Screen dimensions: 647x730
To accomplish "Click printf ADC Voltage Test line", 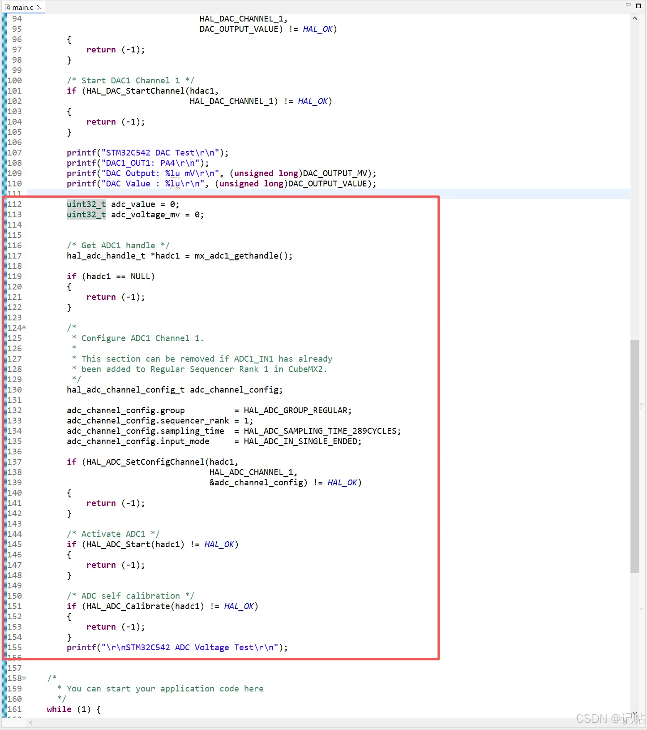I will 177,648.
